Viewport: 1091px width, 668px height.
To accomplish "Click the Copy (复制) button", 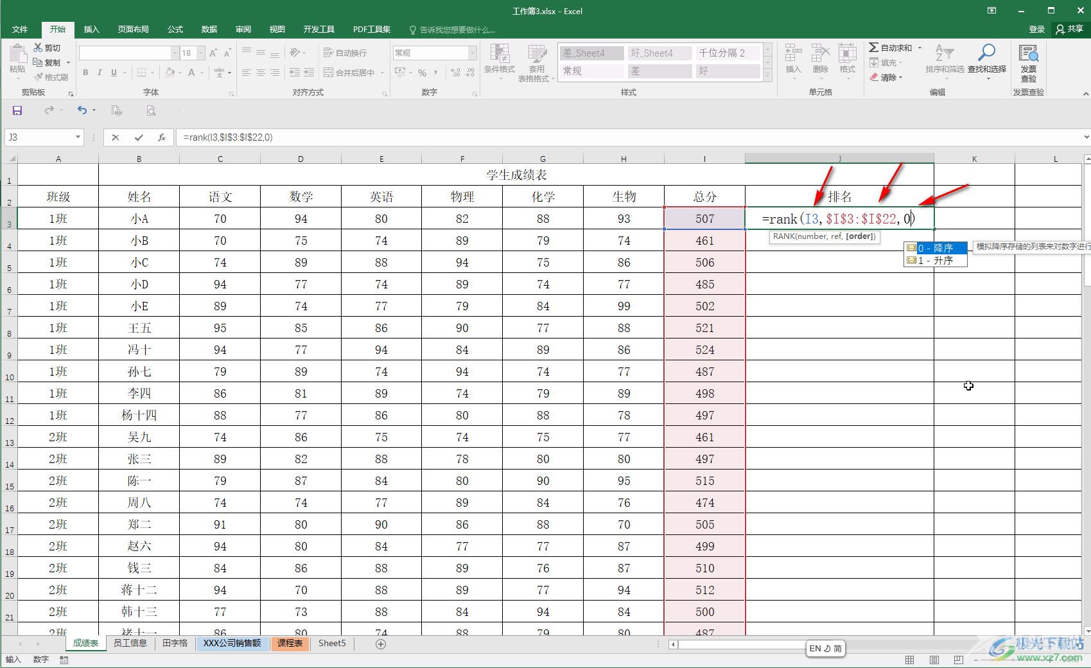I will pos(47,62).
